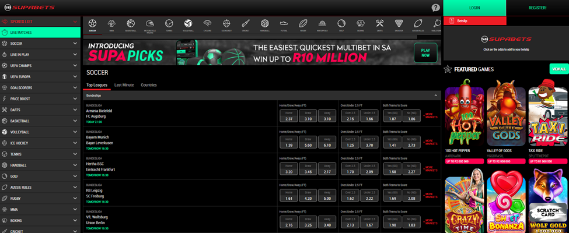Viewport: 569px width, 233px height.
Task: Open More Markets for Hertha BSC match
Action: click(x=431, y=169)
